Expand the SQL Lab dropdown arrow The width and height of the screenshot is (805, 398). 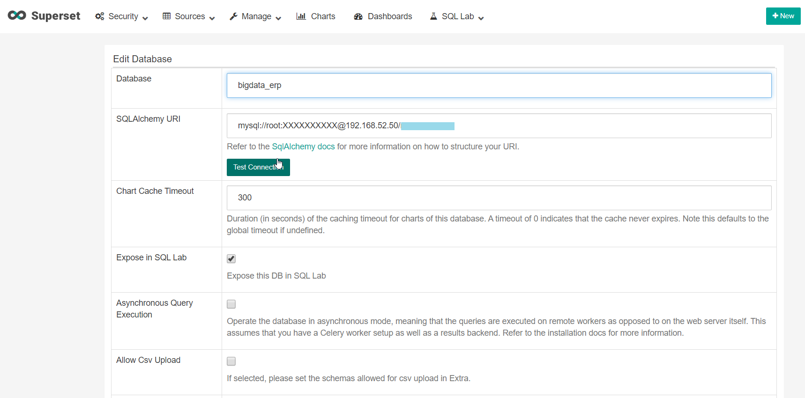pos(481,18)
